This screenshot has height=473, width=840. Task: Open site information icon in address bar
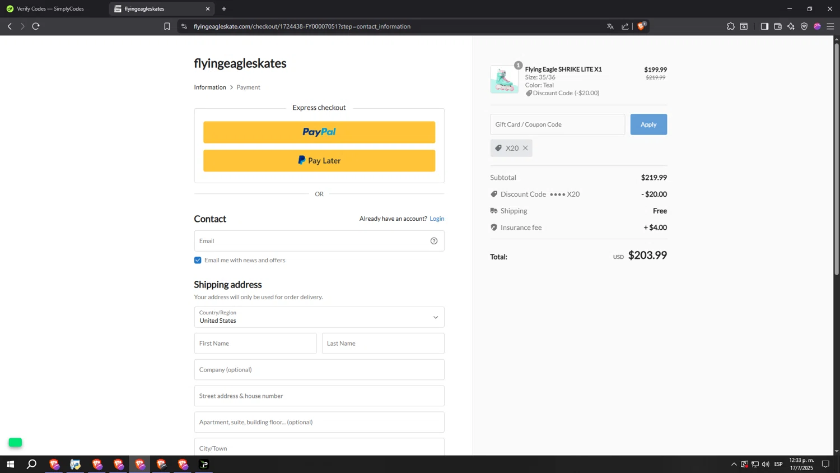(184, 26)
